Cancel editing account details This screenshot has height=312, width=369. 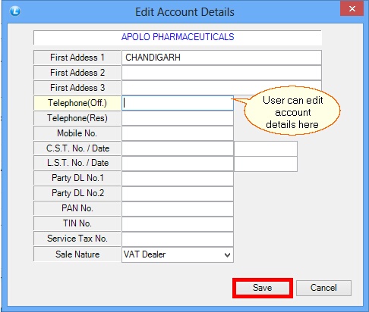(x=323, y=288)
